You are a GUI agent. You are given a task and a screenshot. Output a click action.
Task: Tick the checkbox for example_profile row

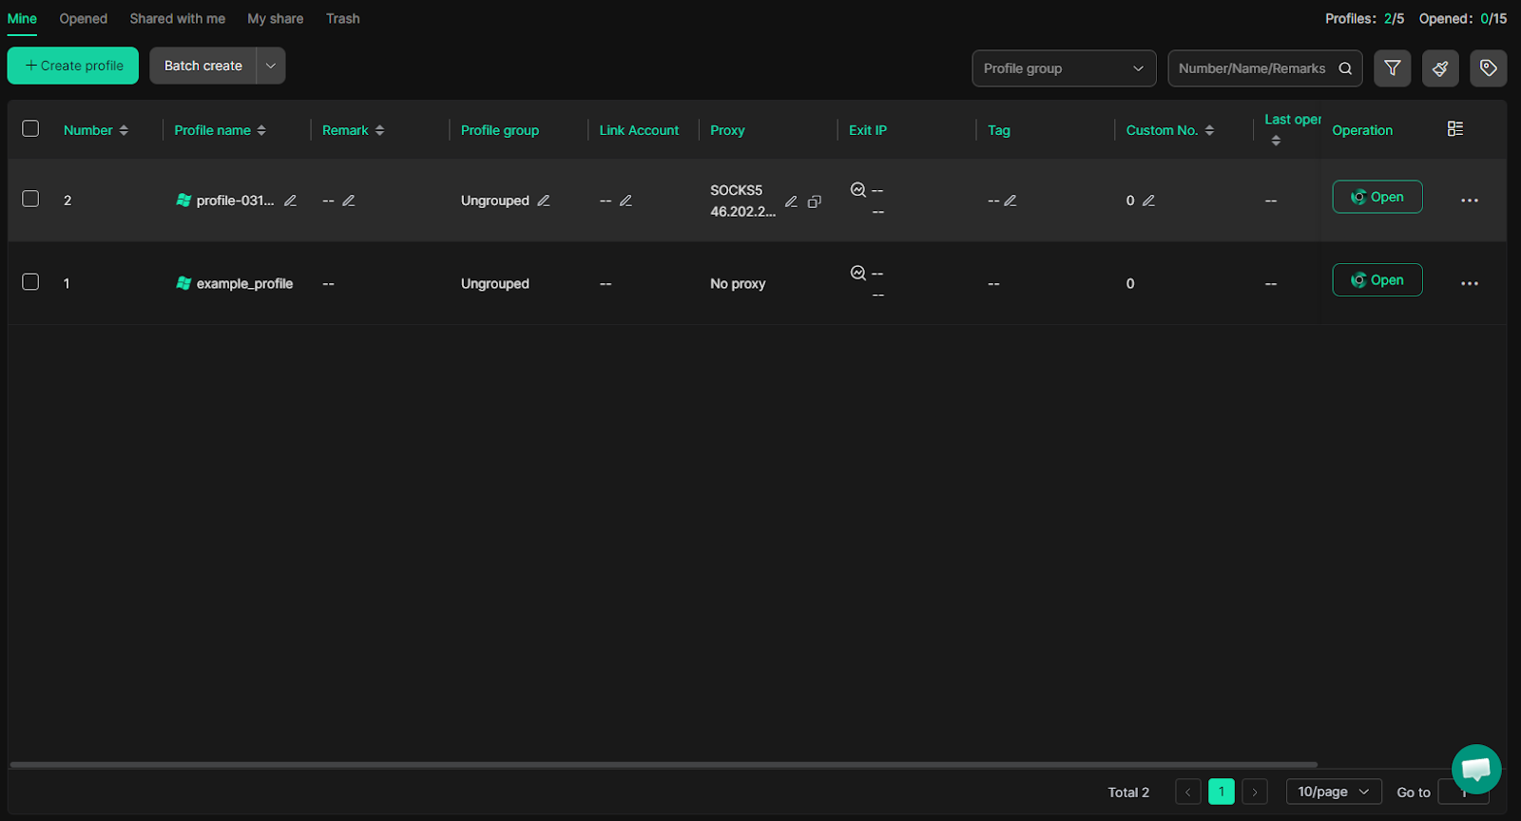point(30,282)
